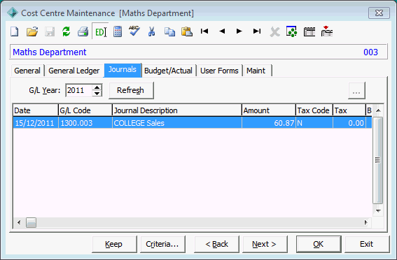Confirm with the OK button
This screenshot has height=260, width=397.
coord(319,244)
